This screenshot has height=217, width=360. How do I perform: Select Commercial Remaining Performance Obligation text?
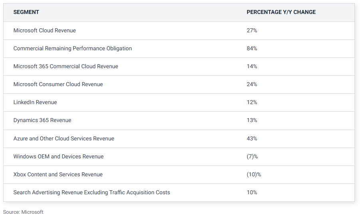tap(73, 48)
